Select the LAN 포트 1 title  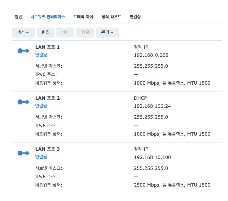[x=47, y=47]
